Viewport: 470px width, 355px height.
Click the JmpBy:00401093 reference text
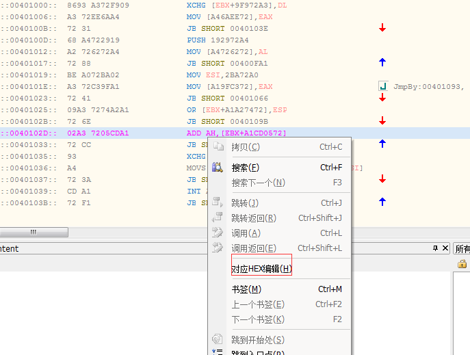click(429, 87)
